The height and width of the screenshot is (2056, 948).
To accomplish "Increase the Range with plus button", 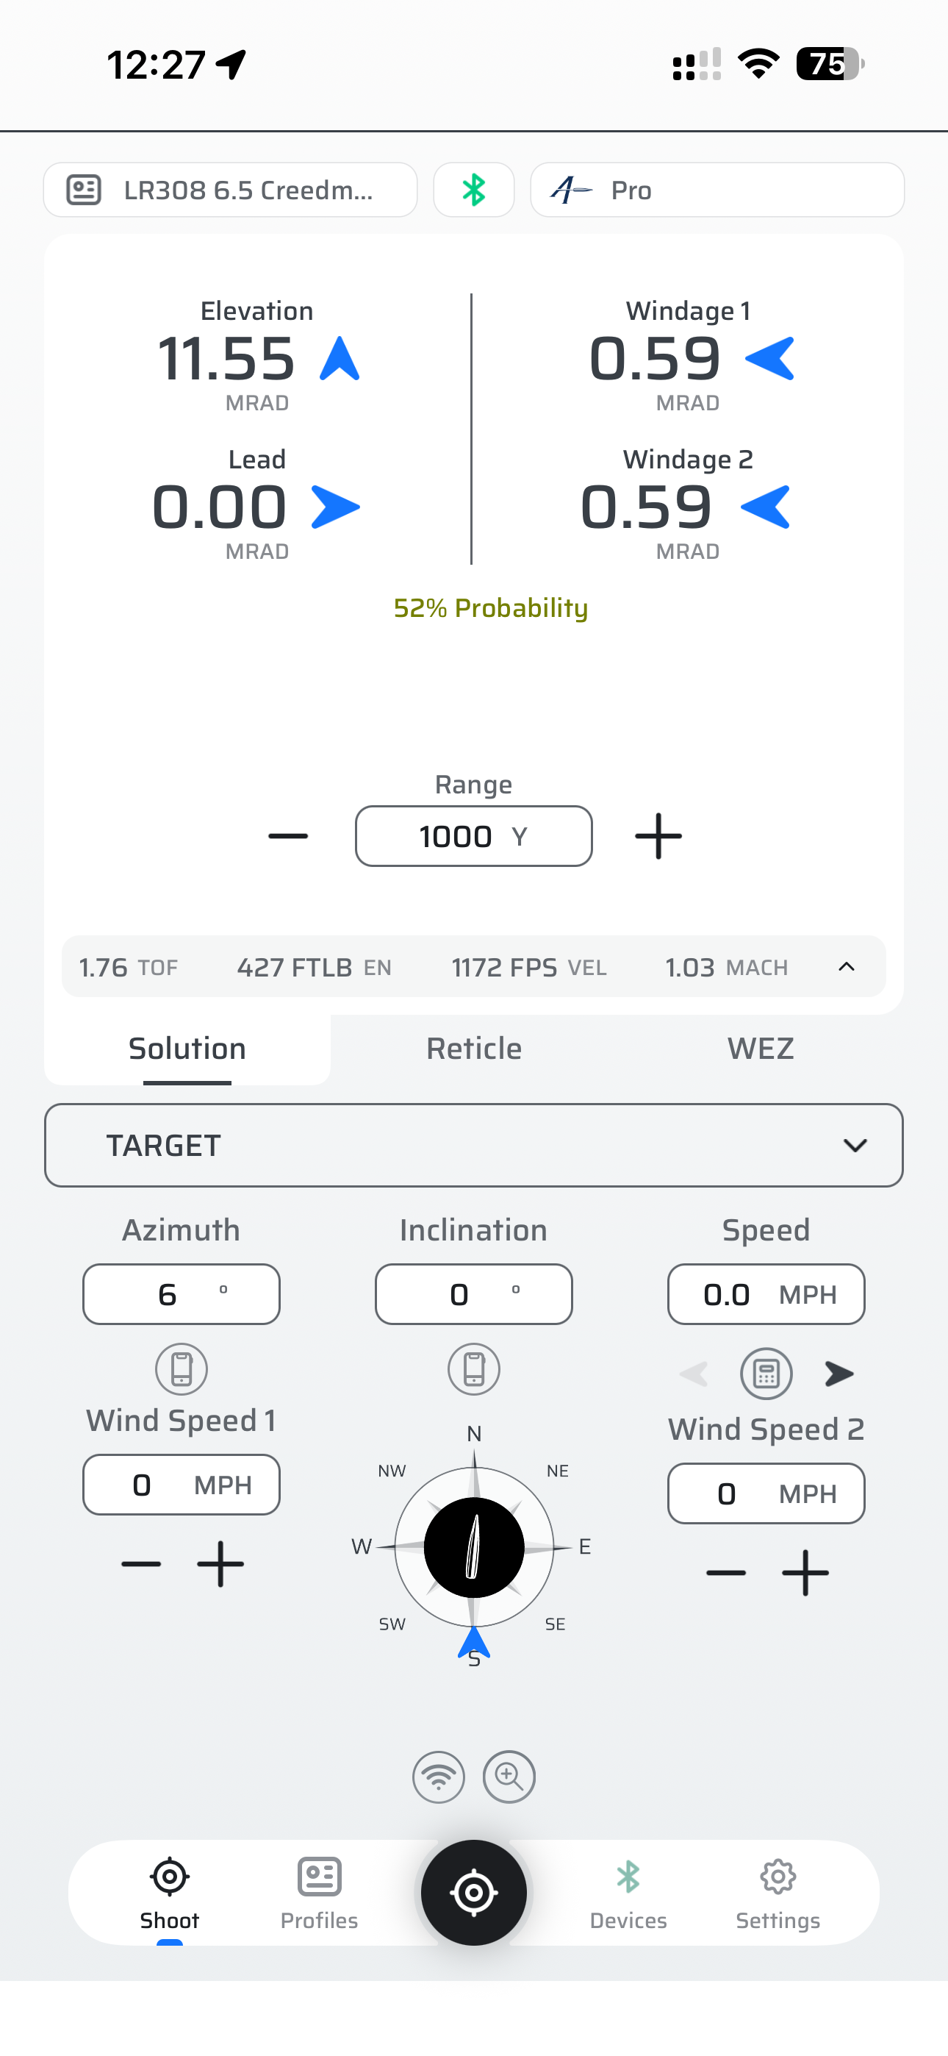I will (x=658, y=837).
